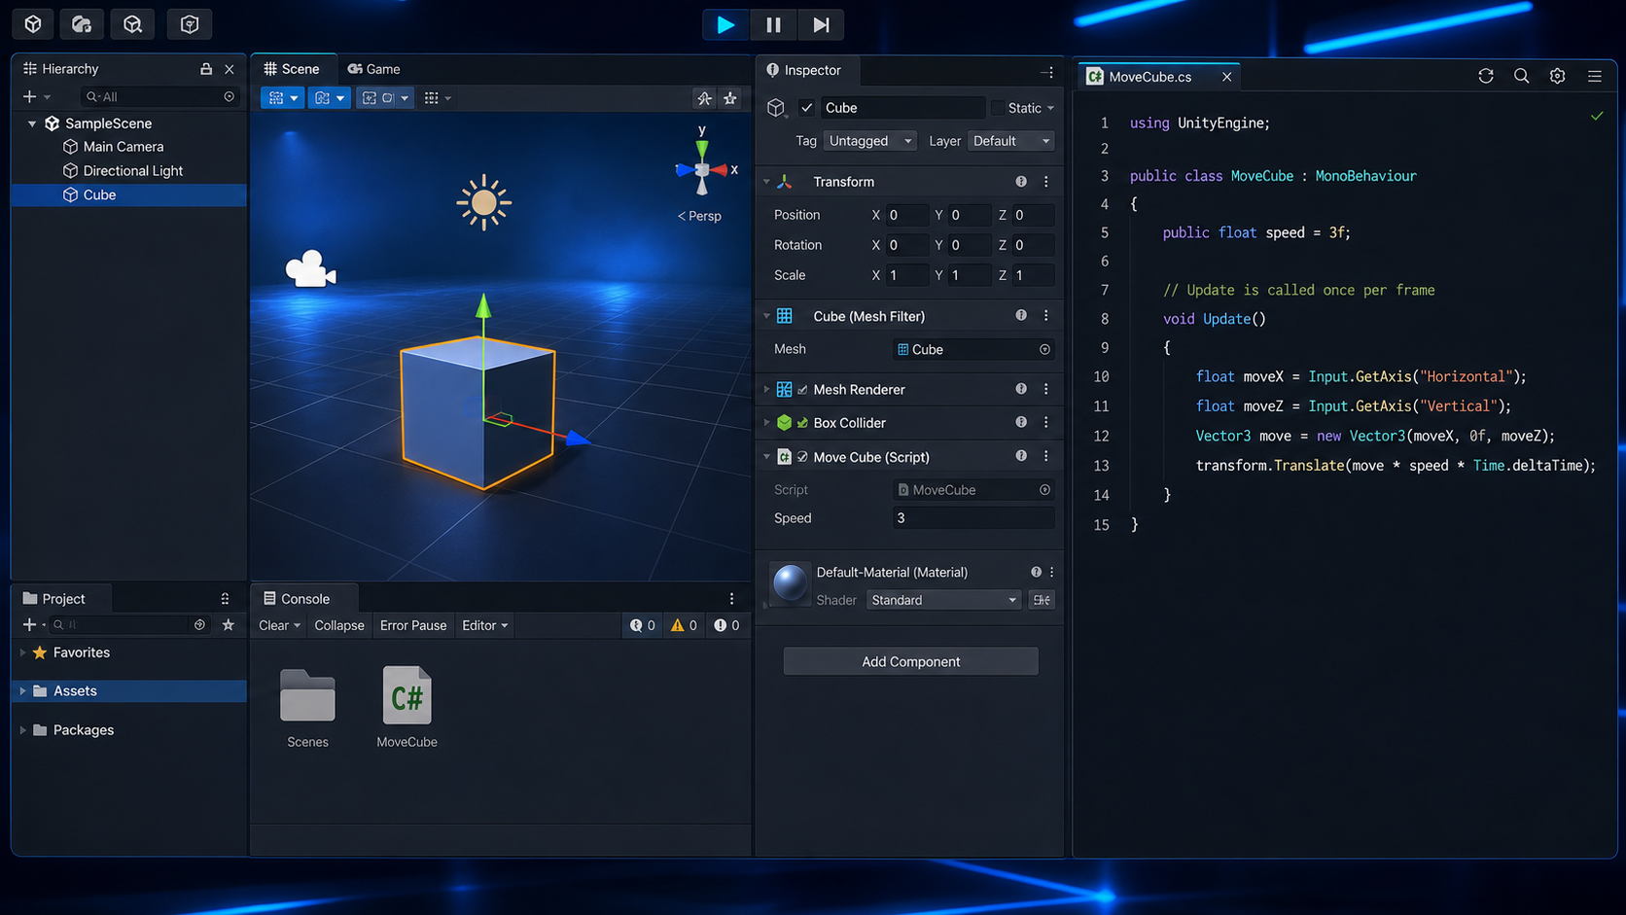Toggle Console Error Pause button
This screenshot has height=915, width=1626.
tap(413, 625)
